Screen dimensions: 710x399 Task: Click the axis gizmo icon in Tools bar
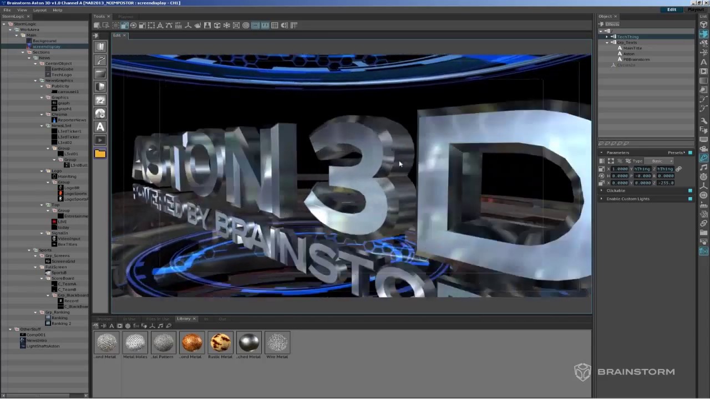pyautogui.click(x=189, y=25)
